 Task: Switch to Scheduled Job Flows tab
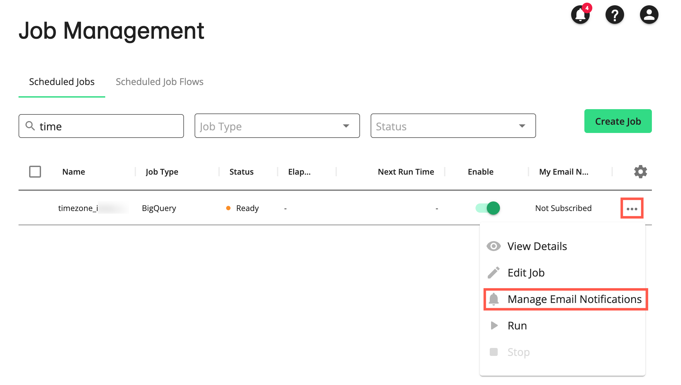coord(159,82)
